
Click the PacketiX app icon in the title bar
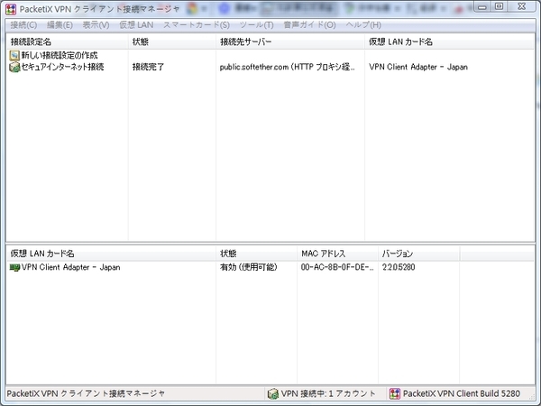pos(11,9)
